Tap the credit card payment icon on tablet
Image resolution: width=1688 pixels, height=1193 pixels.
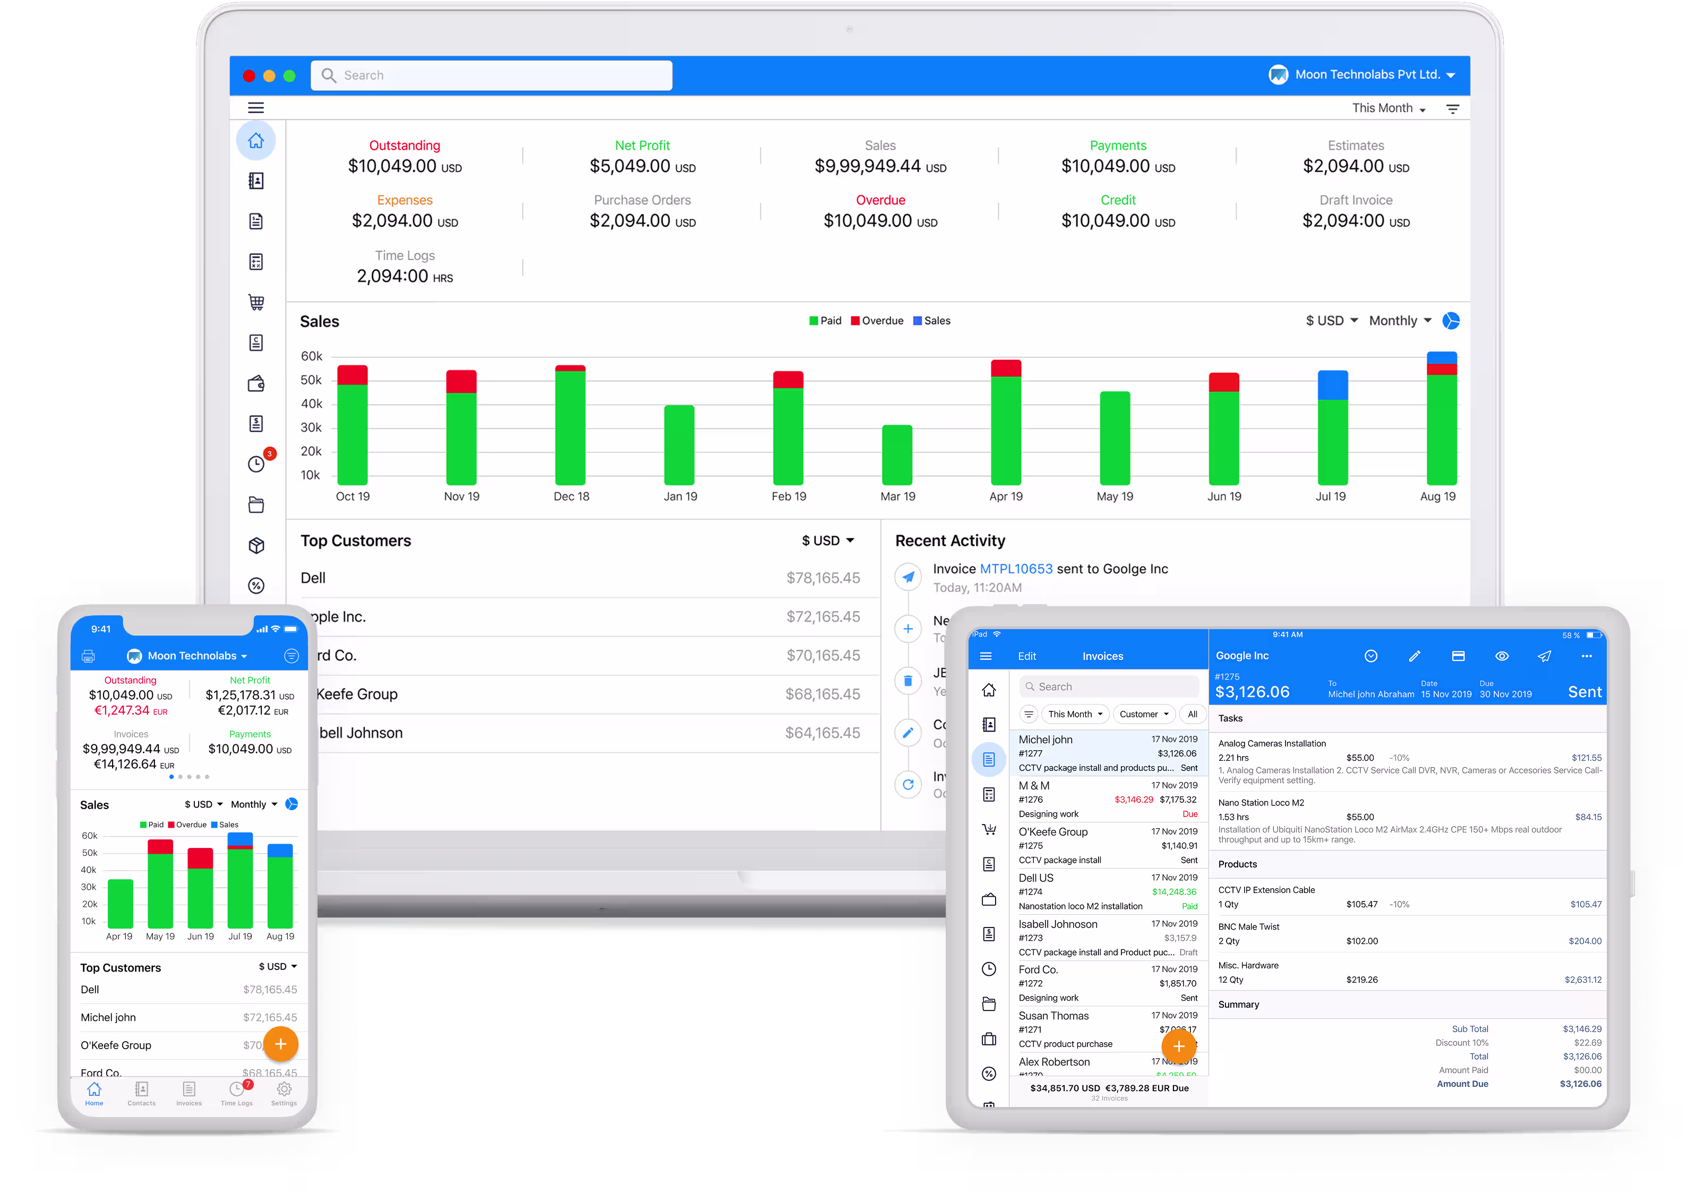[1459, 656]
